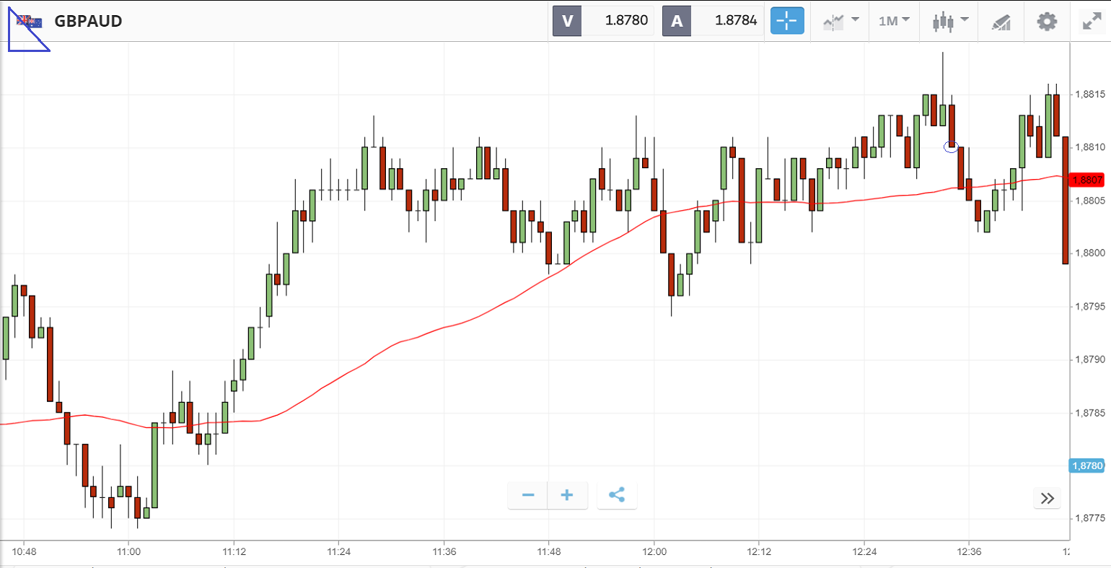The height and width of the screenshot is (568, 1111).
Task: Click the 11:24 time axis label
Action: click(x=338, y=552)
